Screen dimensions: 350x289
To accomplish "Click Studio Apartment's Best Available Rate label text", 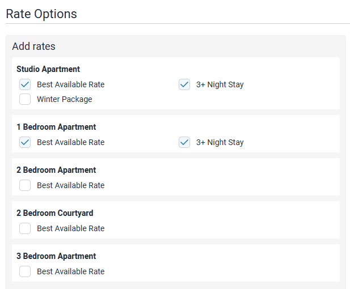I will pos(70,84).
